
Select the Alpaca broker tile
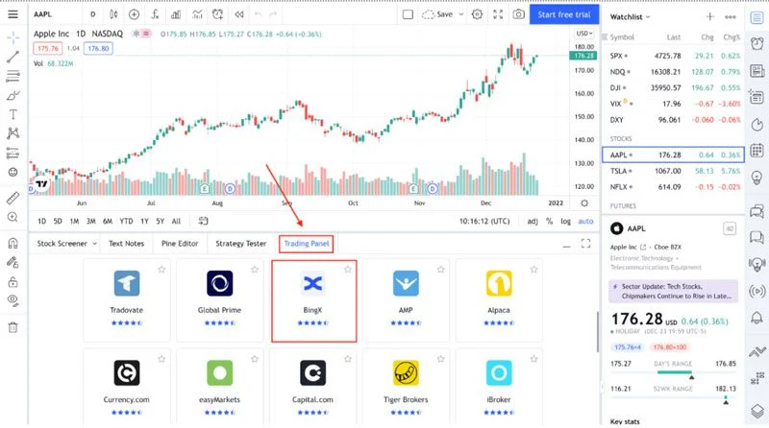[x=499, y=300]
